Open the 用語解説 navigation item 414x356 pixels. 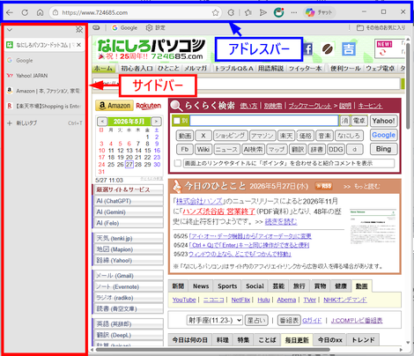(x=270, y=69)
